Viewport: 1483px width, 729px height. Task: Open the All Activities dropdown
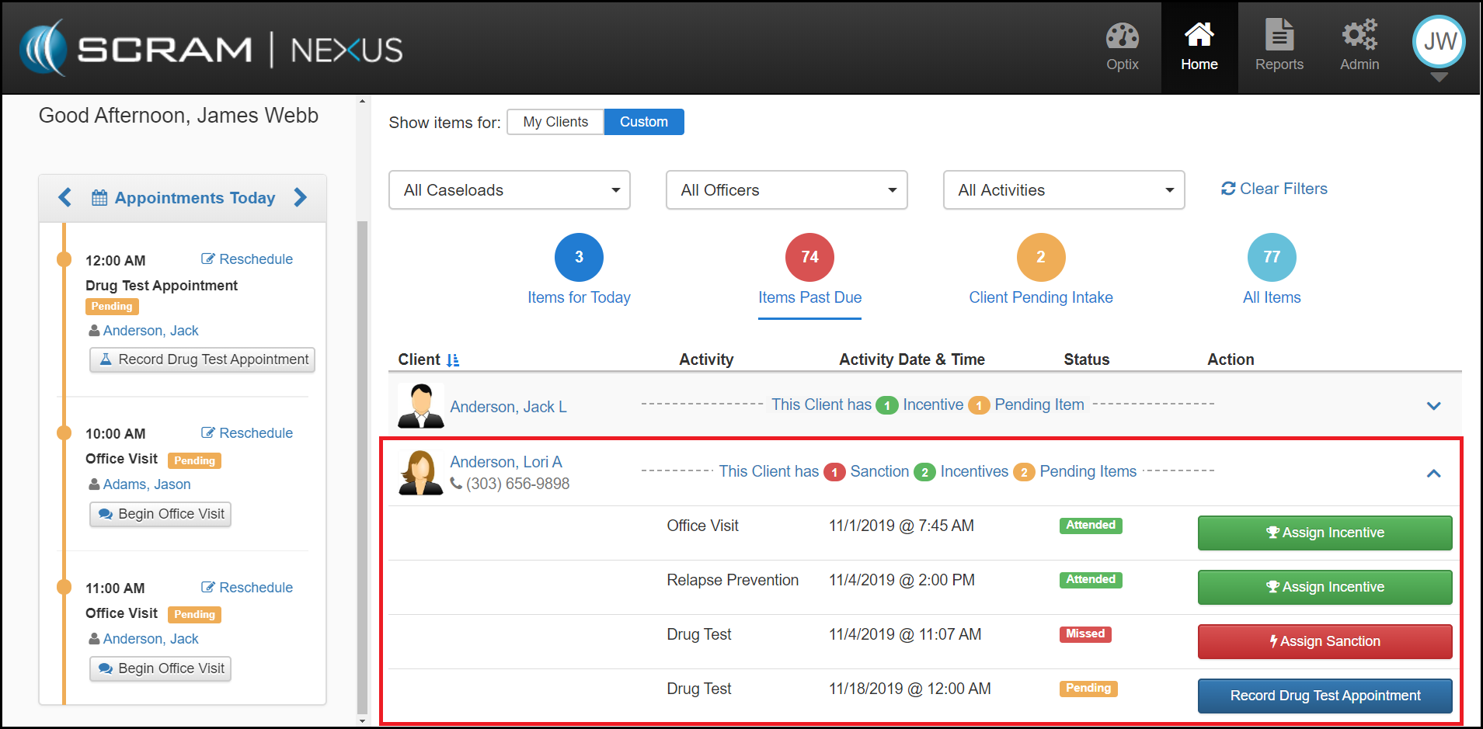pyautogui.click(x=1064, y=190)
